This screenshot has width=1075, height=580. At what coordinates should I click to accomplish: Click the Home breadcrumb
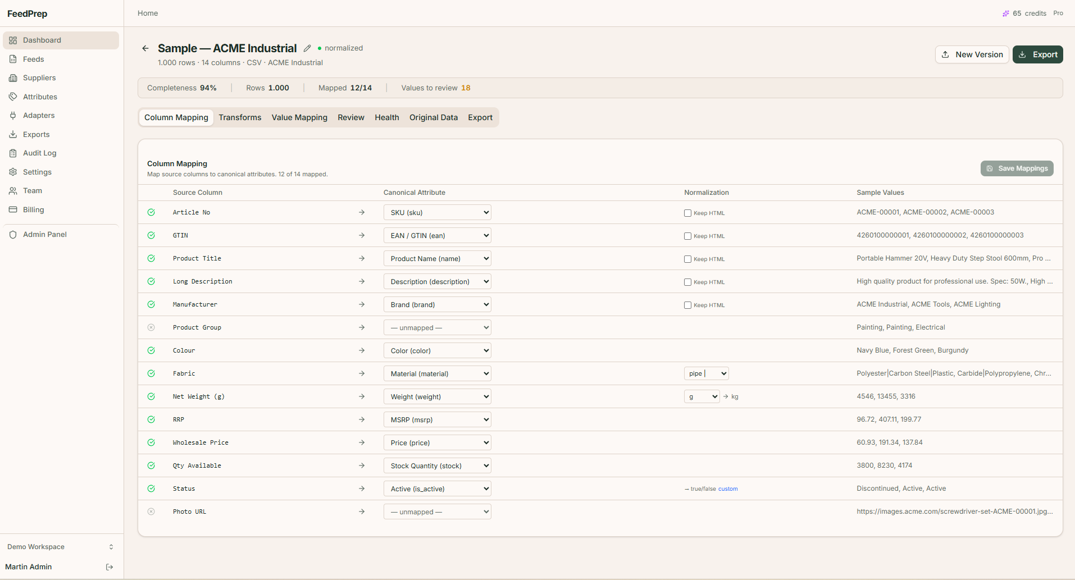[x=148, y=13]
